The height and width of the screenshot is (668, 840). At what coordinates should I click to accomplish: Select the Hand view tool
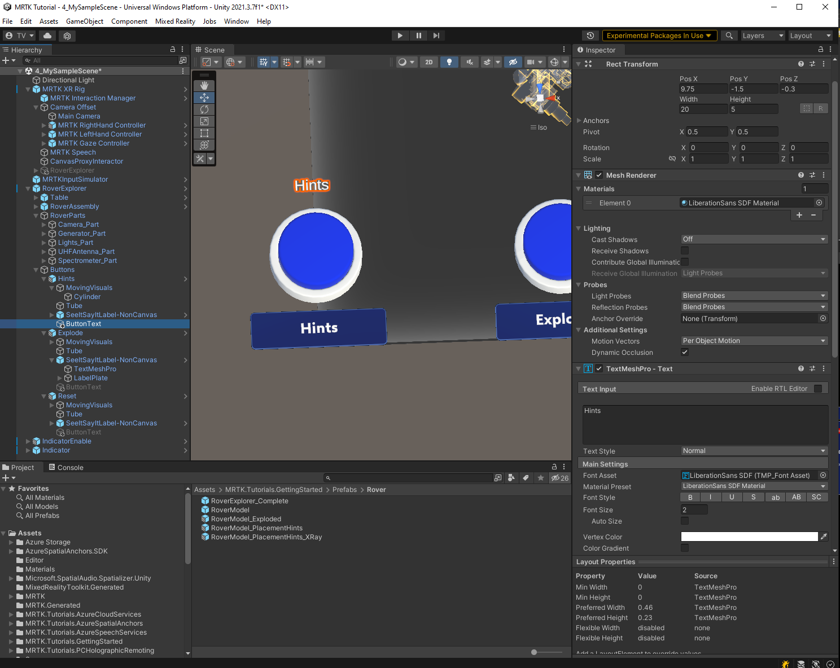(x=204, y=86)
